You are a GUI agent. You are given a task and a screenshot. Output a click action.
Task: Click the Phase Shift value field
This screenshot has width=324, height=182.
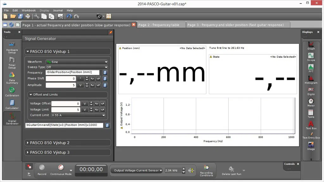61,79
